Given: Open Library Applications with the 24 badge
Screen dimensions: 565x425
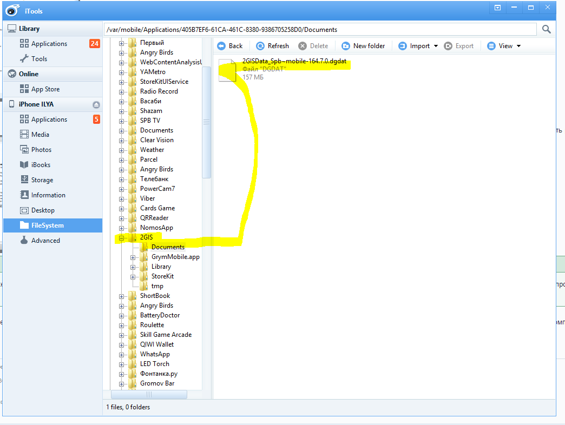Looking at the screenshot, I should click(52, 44).
